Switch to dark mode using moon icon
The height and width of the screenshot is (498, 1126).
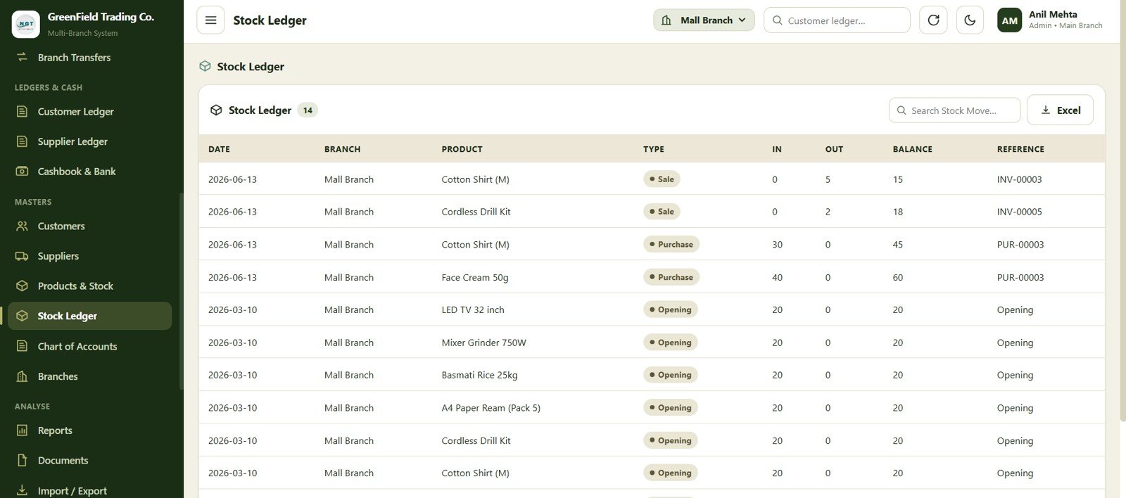tap(970, 20)
